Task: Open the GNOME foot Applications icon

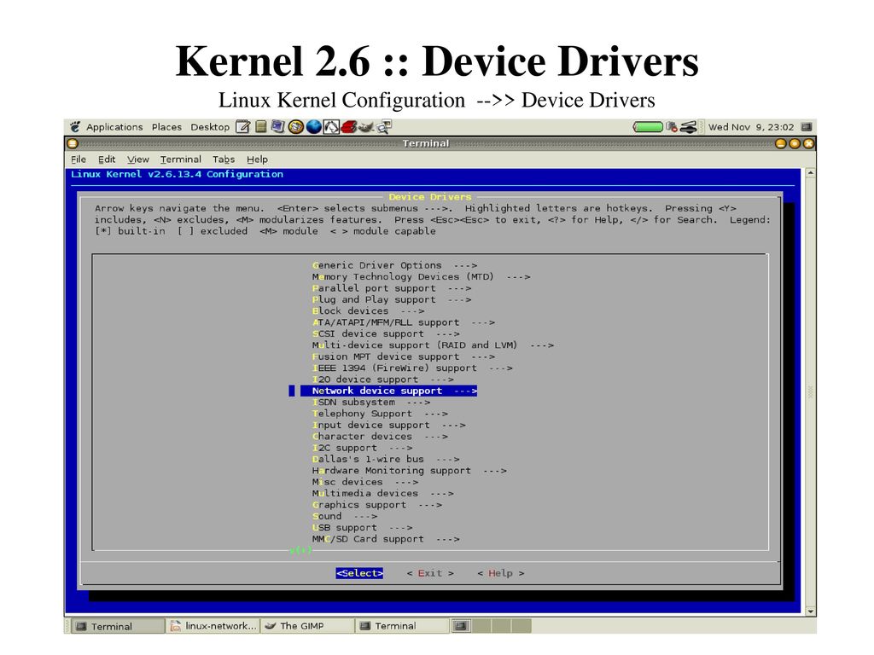Action: (75, 127)
